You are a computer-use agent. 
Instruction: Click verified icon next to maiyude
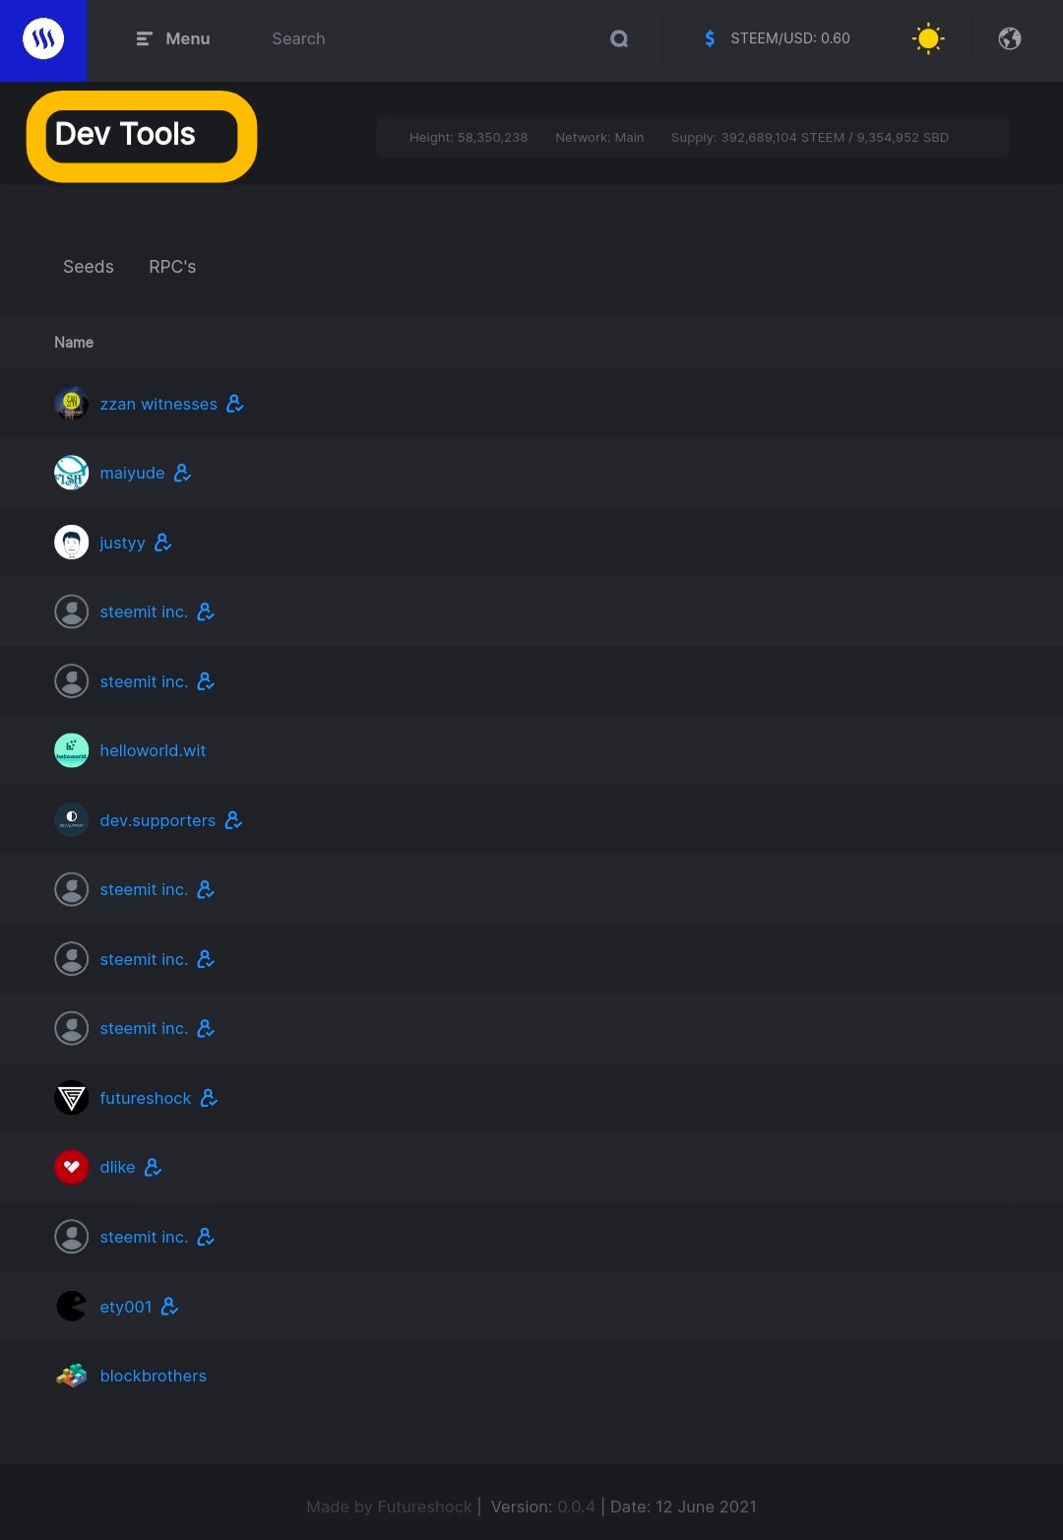pyautogui.click(x=182, y=474)
